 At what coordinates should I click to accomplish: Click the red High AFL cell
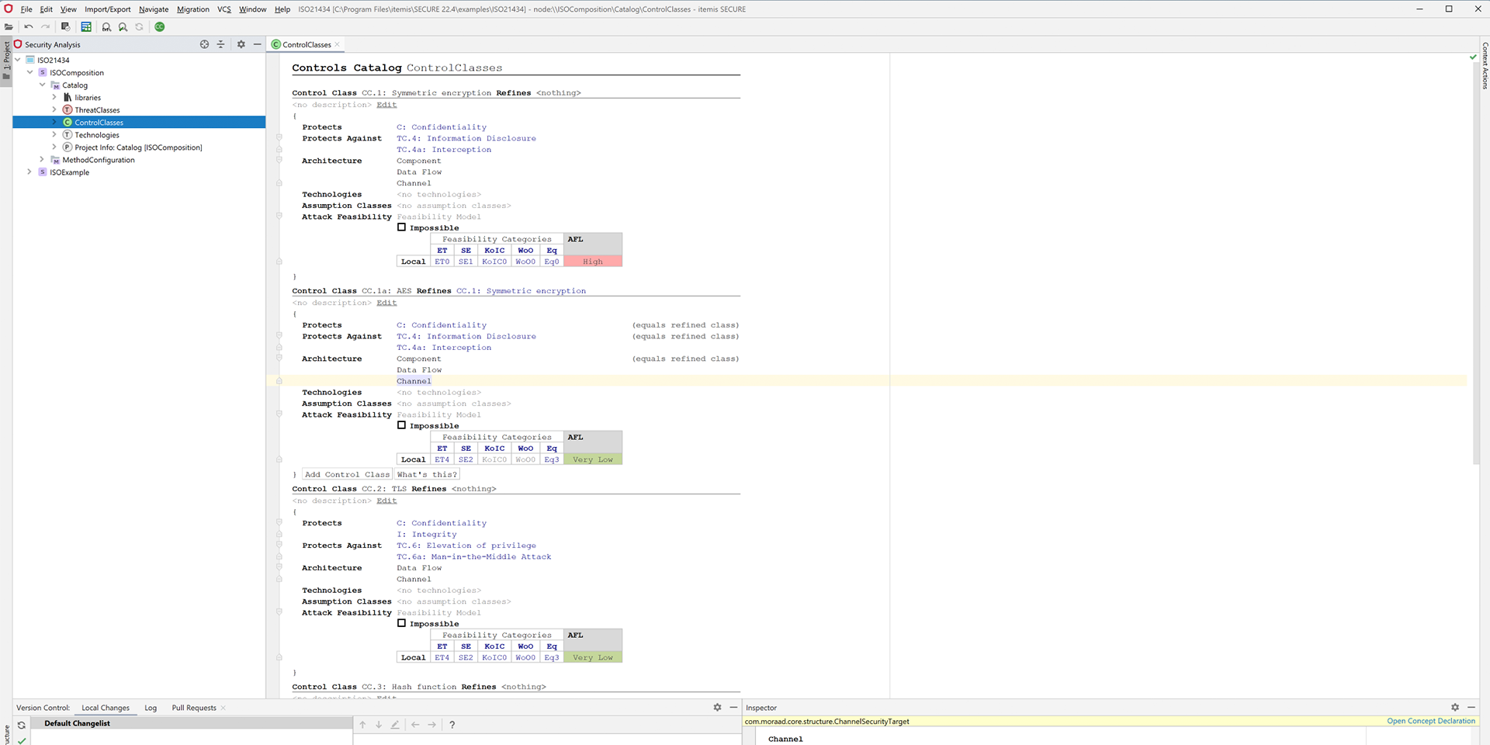(593, 262)
